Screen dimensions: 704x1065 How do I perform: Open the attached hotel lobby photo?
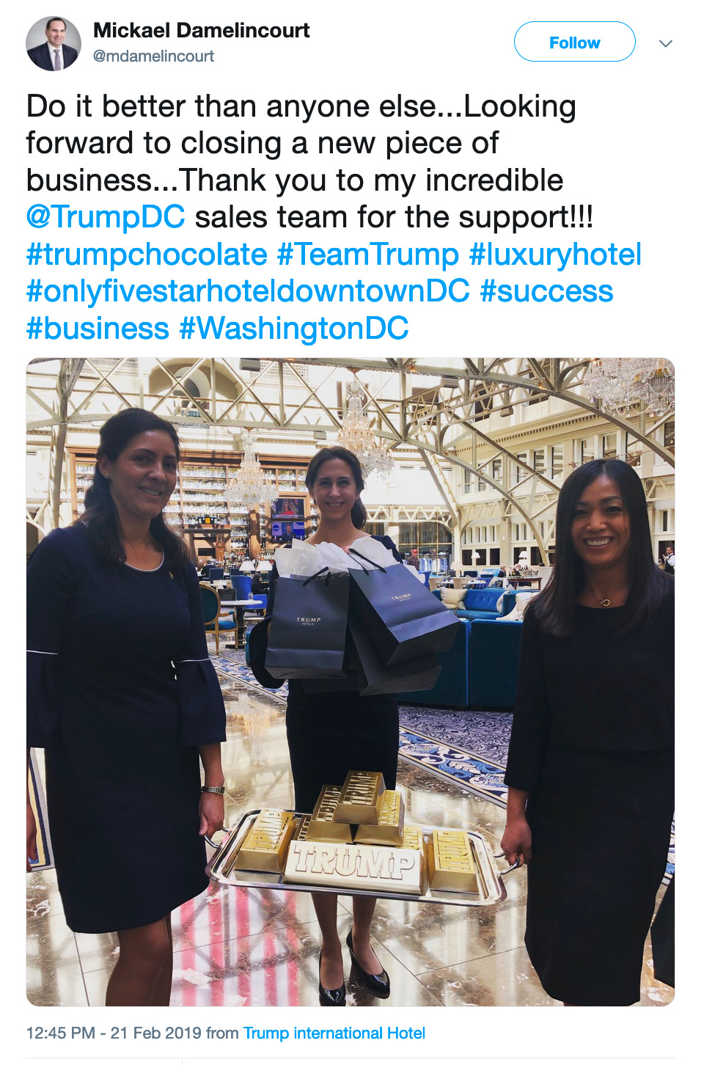351,682
